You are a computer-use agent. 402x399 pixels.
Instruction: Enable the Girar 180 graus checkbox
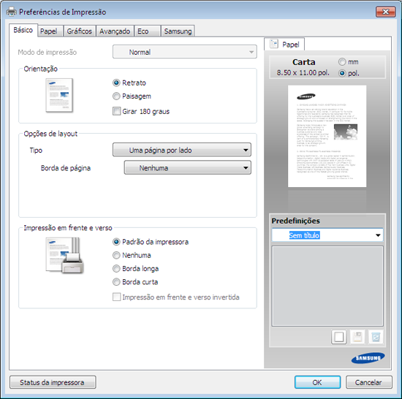click(x=116, y=111)
